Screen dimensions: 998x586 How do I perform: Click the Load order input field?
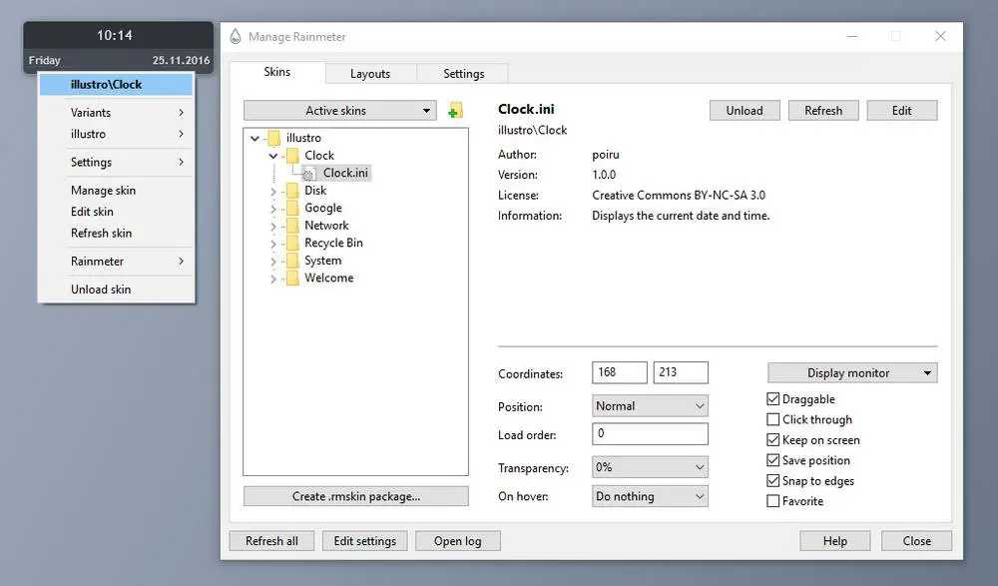[x=650, y=434]
